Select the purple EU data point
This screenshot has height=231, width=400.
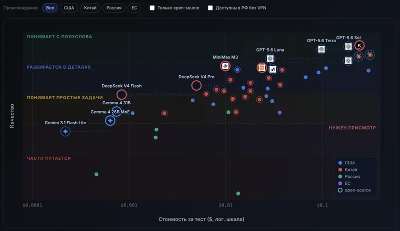279,112
